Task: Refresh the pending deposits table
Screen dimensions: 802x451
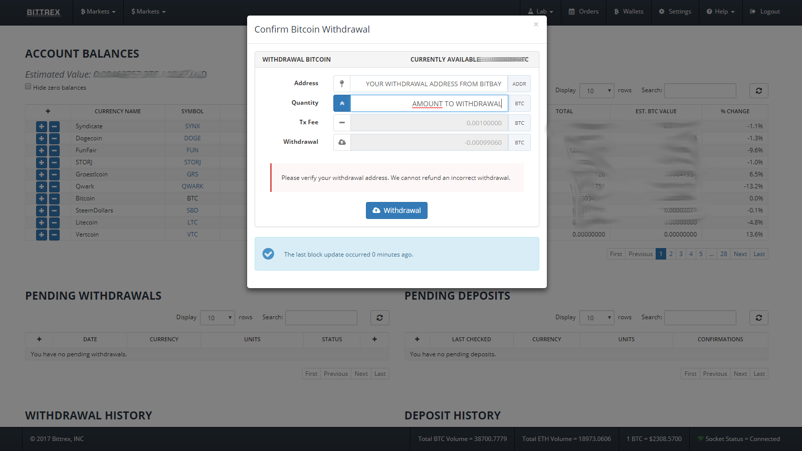Action: click(759, 318)
